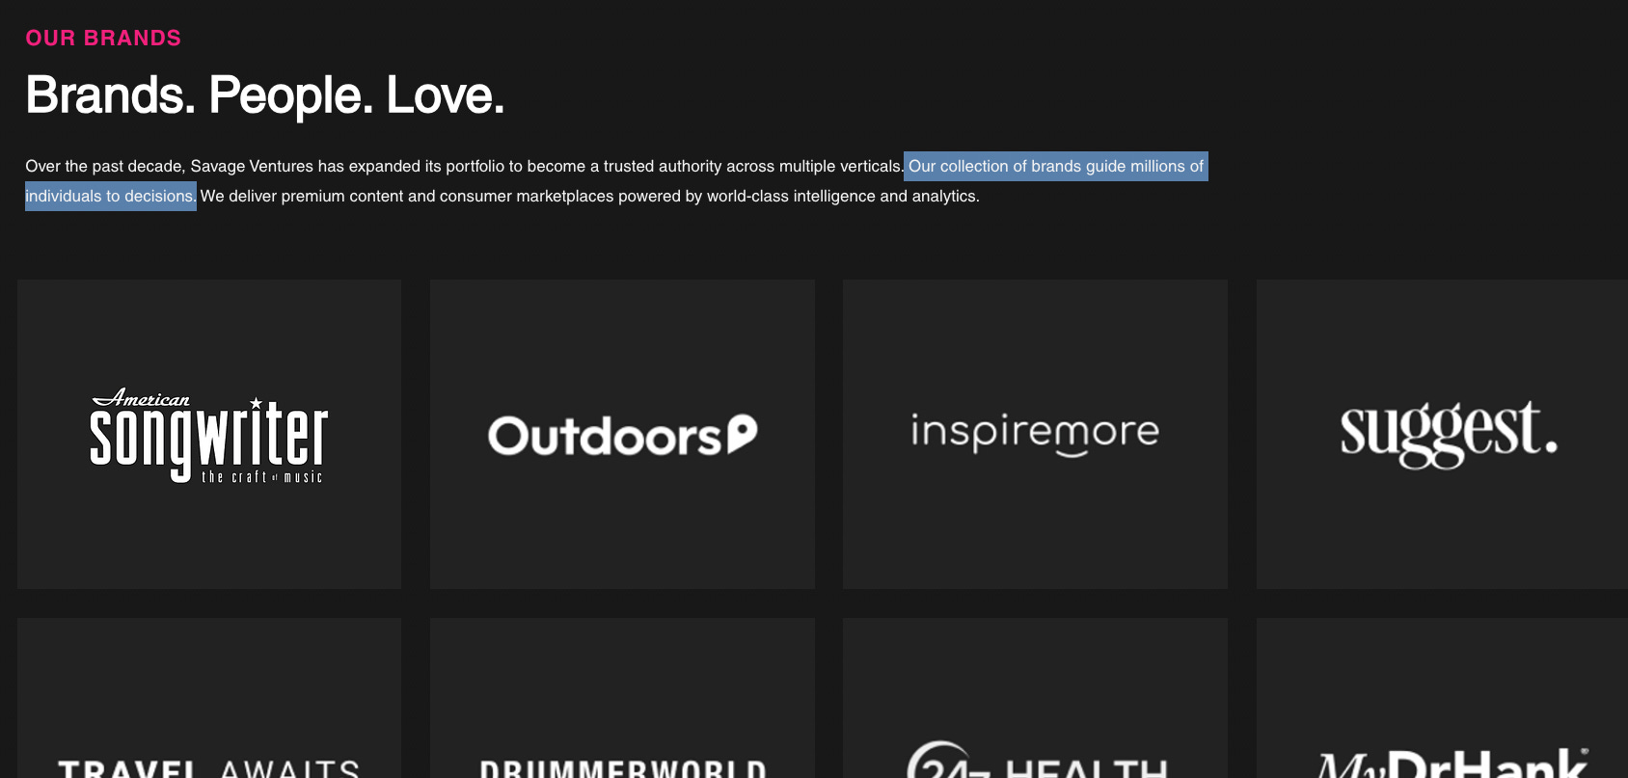Click the Travel Awaits brand card
Viewport: 1628px width, 778px height.
(x=209, y=698)
